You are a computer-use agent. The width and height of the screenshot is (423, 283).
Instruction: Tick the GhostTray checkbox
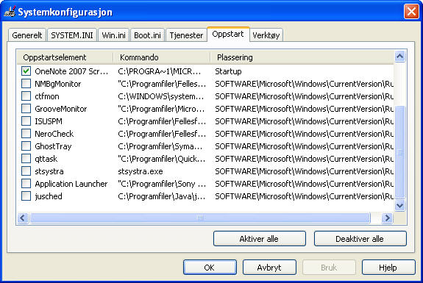click(26, 146)
